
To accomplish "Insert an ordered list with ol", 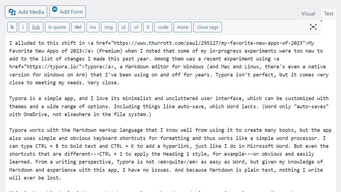I will coord(136,27).
